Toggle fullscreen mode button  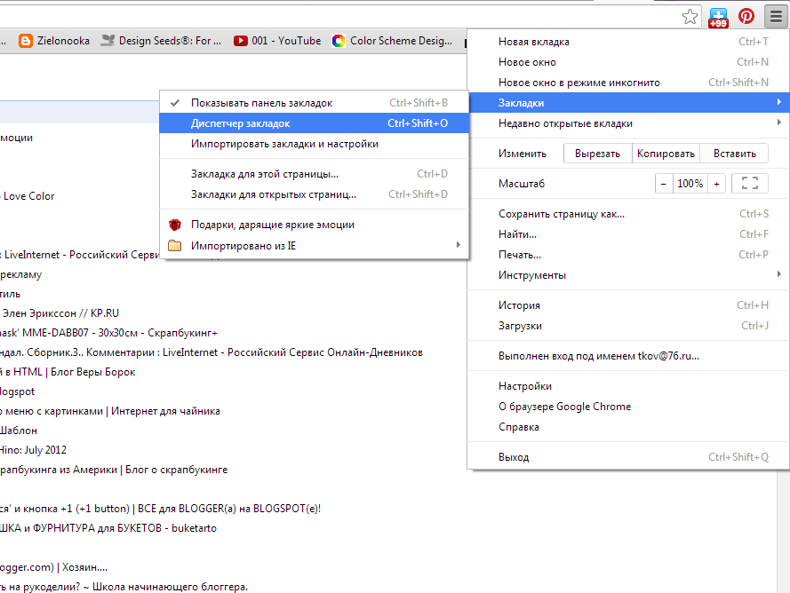click(750, 184)
